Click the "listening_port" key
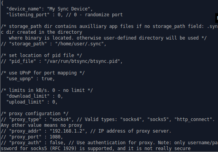The width and height of the screenshot is (218, 152). [28, 15]
